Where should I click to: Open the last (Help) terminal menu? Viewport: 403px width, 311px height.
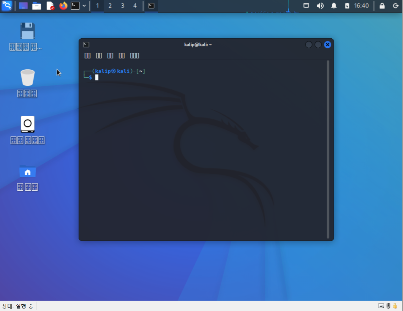pos(135,56)
